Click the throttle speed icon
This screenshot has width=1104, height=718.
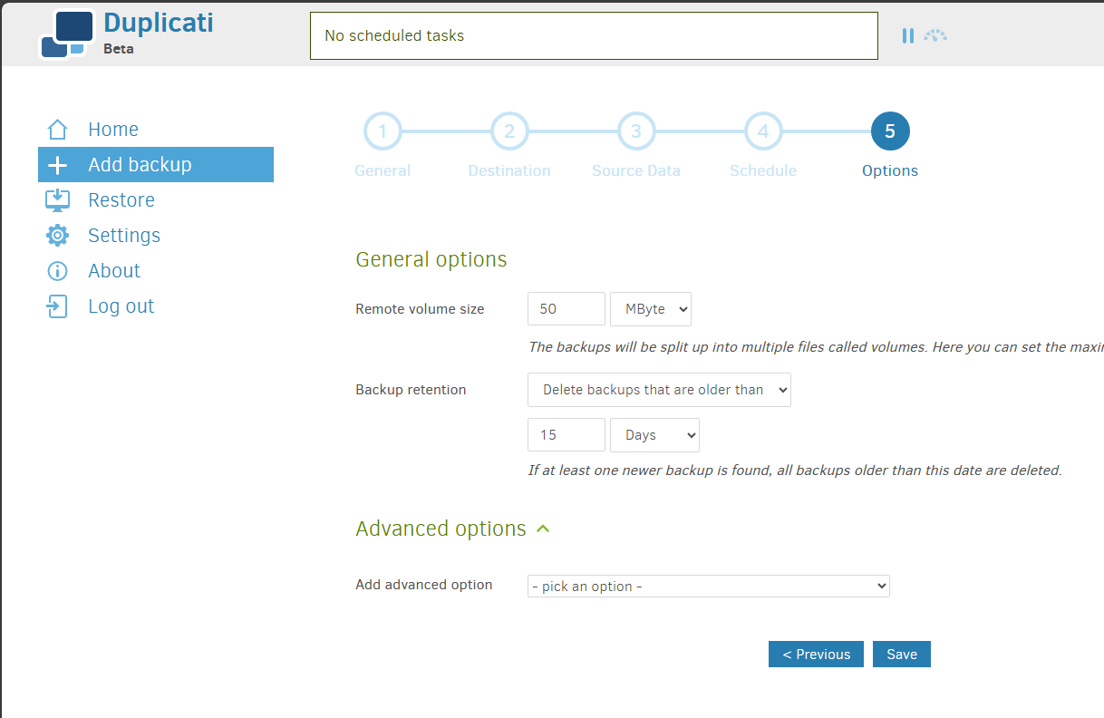(x=935, y=35)
